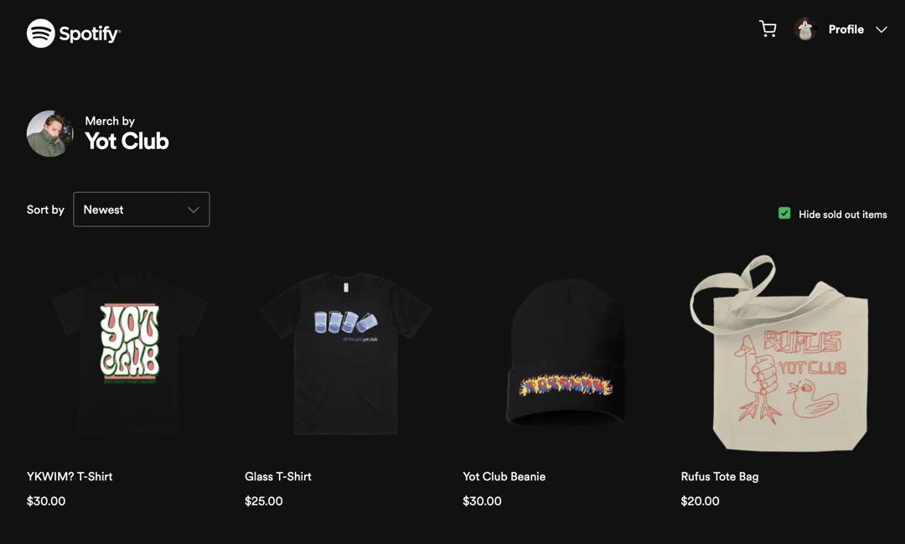Screen dimensions: 905x544
Task: View the black beanie product image
Action: (566, 352)
